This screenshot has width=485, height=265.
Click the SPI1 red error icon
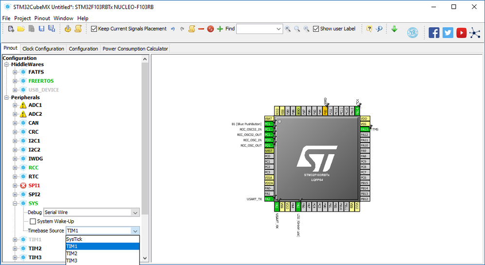23,185
